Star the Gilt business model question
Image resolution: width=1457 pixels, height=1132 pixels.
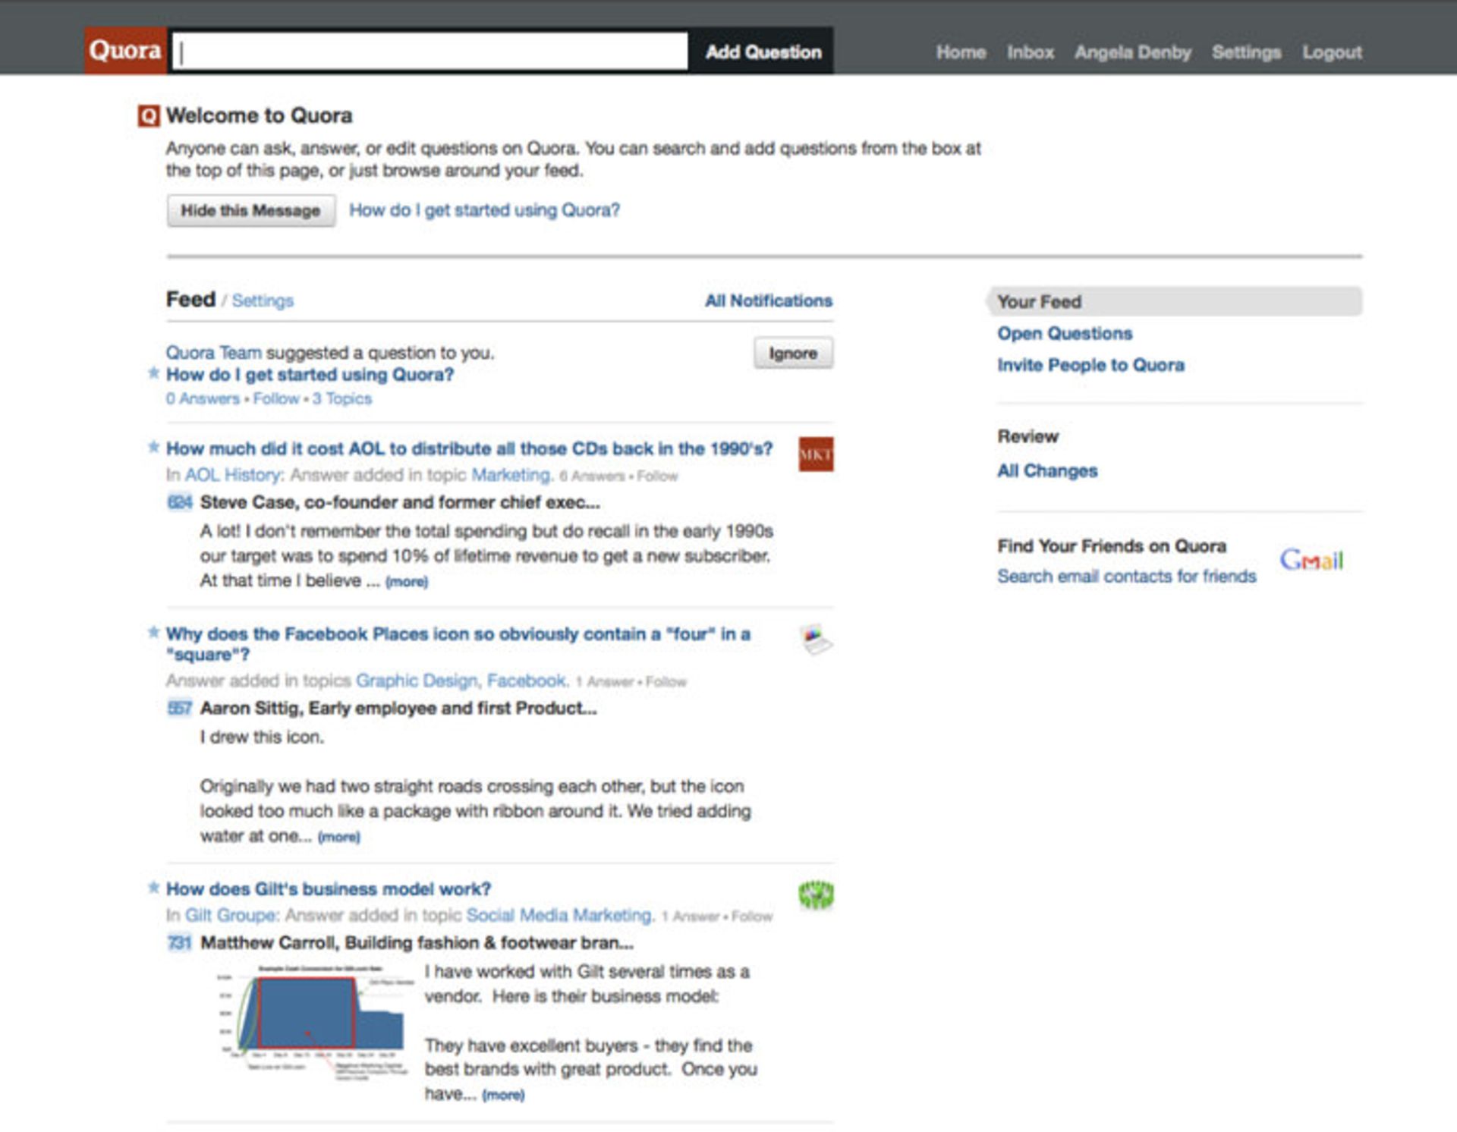pyautogui.click(x=152, y=888)
